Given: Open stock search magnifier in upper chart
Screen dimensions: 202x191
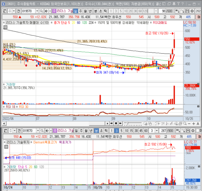Looking at the screenshot, I should click(x=41, y=11).
